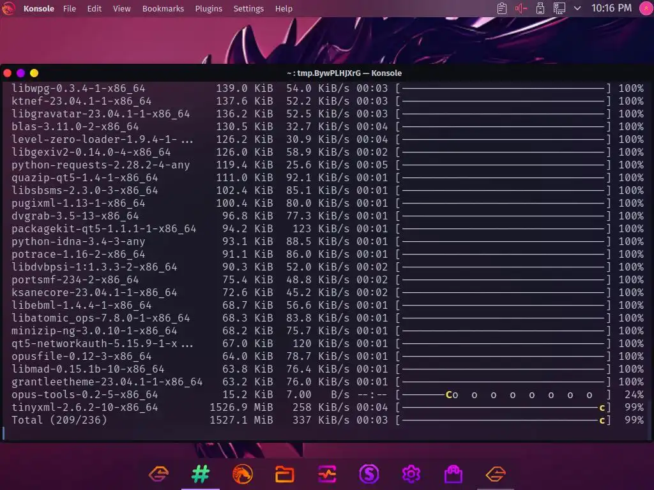Select qt5-networkauth-5.15.9-1-x text
The image size is (654, 490).
[x=95, y=344]
